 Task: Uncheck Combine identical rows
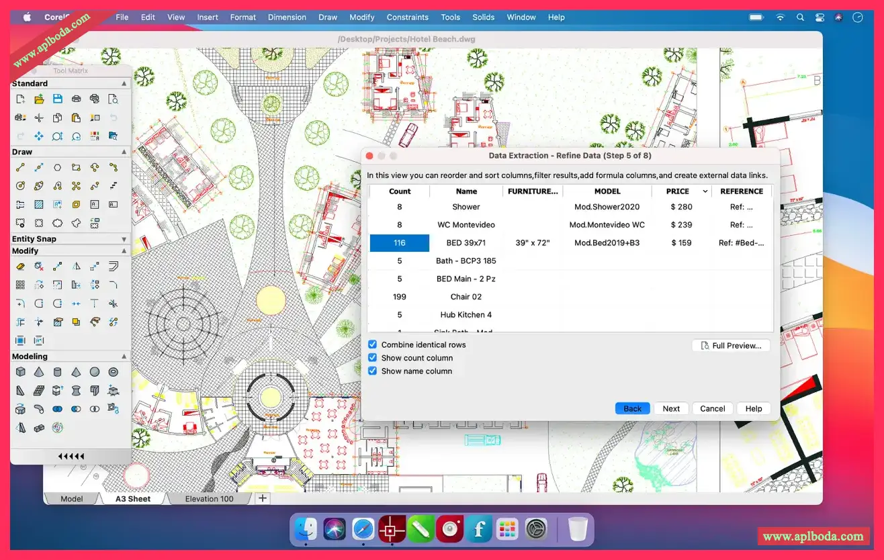(372, 344)
